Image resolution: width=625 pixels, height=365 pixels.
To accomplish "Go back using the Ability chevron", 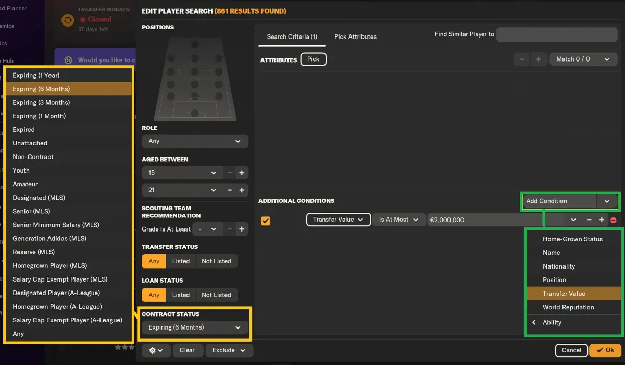I will 534,322.
